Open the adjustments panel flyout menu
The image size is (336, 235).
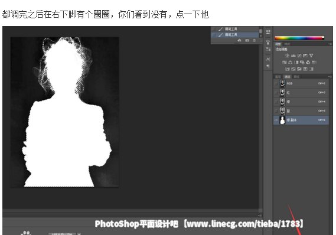pos(330,44)
